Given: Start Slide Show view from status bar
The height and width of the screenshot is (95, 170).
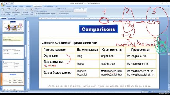Looking at the screenshot, I should (x=147, y=92).
